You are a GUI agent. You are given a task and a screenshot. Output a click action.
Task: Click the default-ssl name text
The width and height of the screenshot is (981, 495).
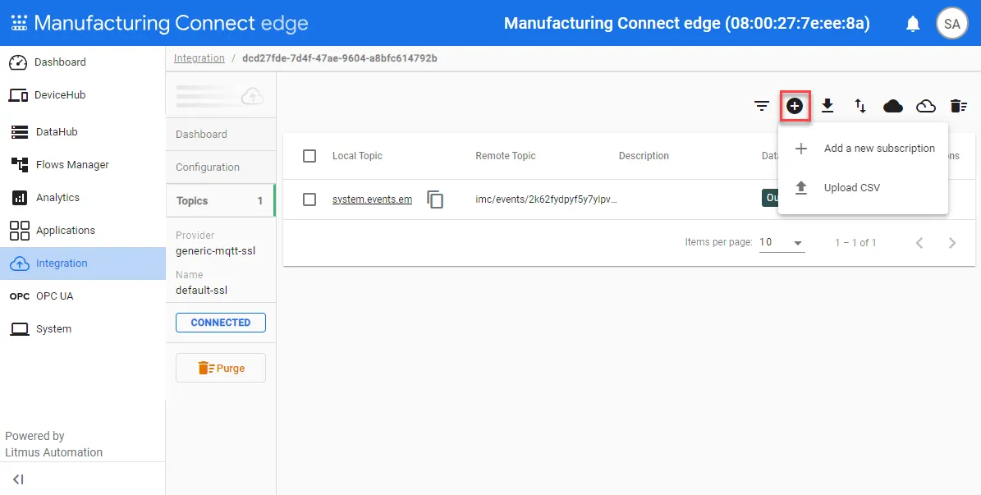[201, 291]
